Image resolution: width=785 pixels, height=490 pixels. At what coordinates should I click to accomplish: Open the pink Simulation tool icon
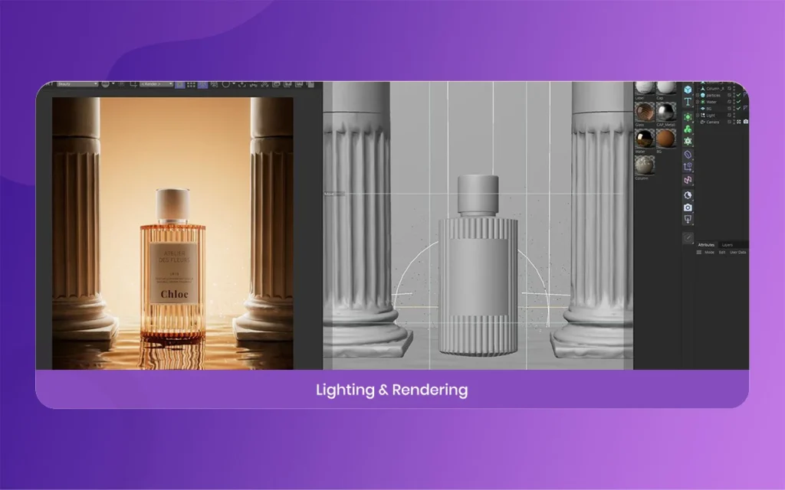[x=688, y=179]
